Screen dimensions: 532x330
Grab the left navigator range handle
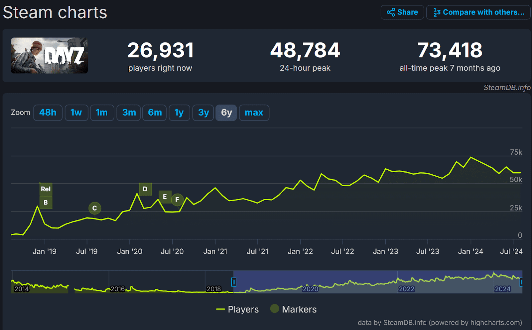pos(234,282)
